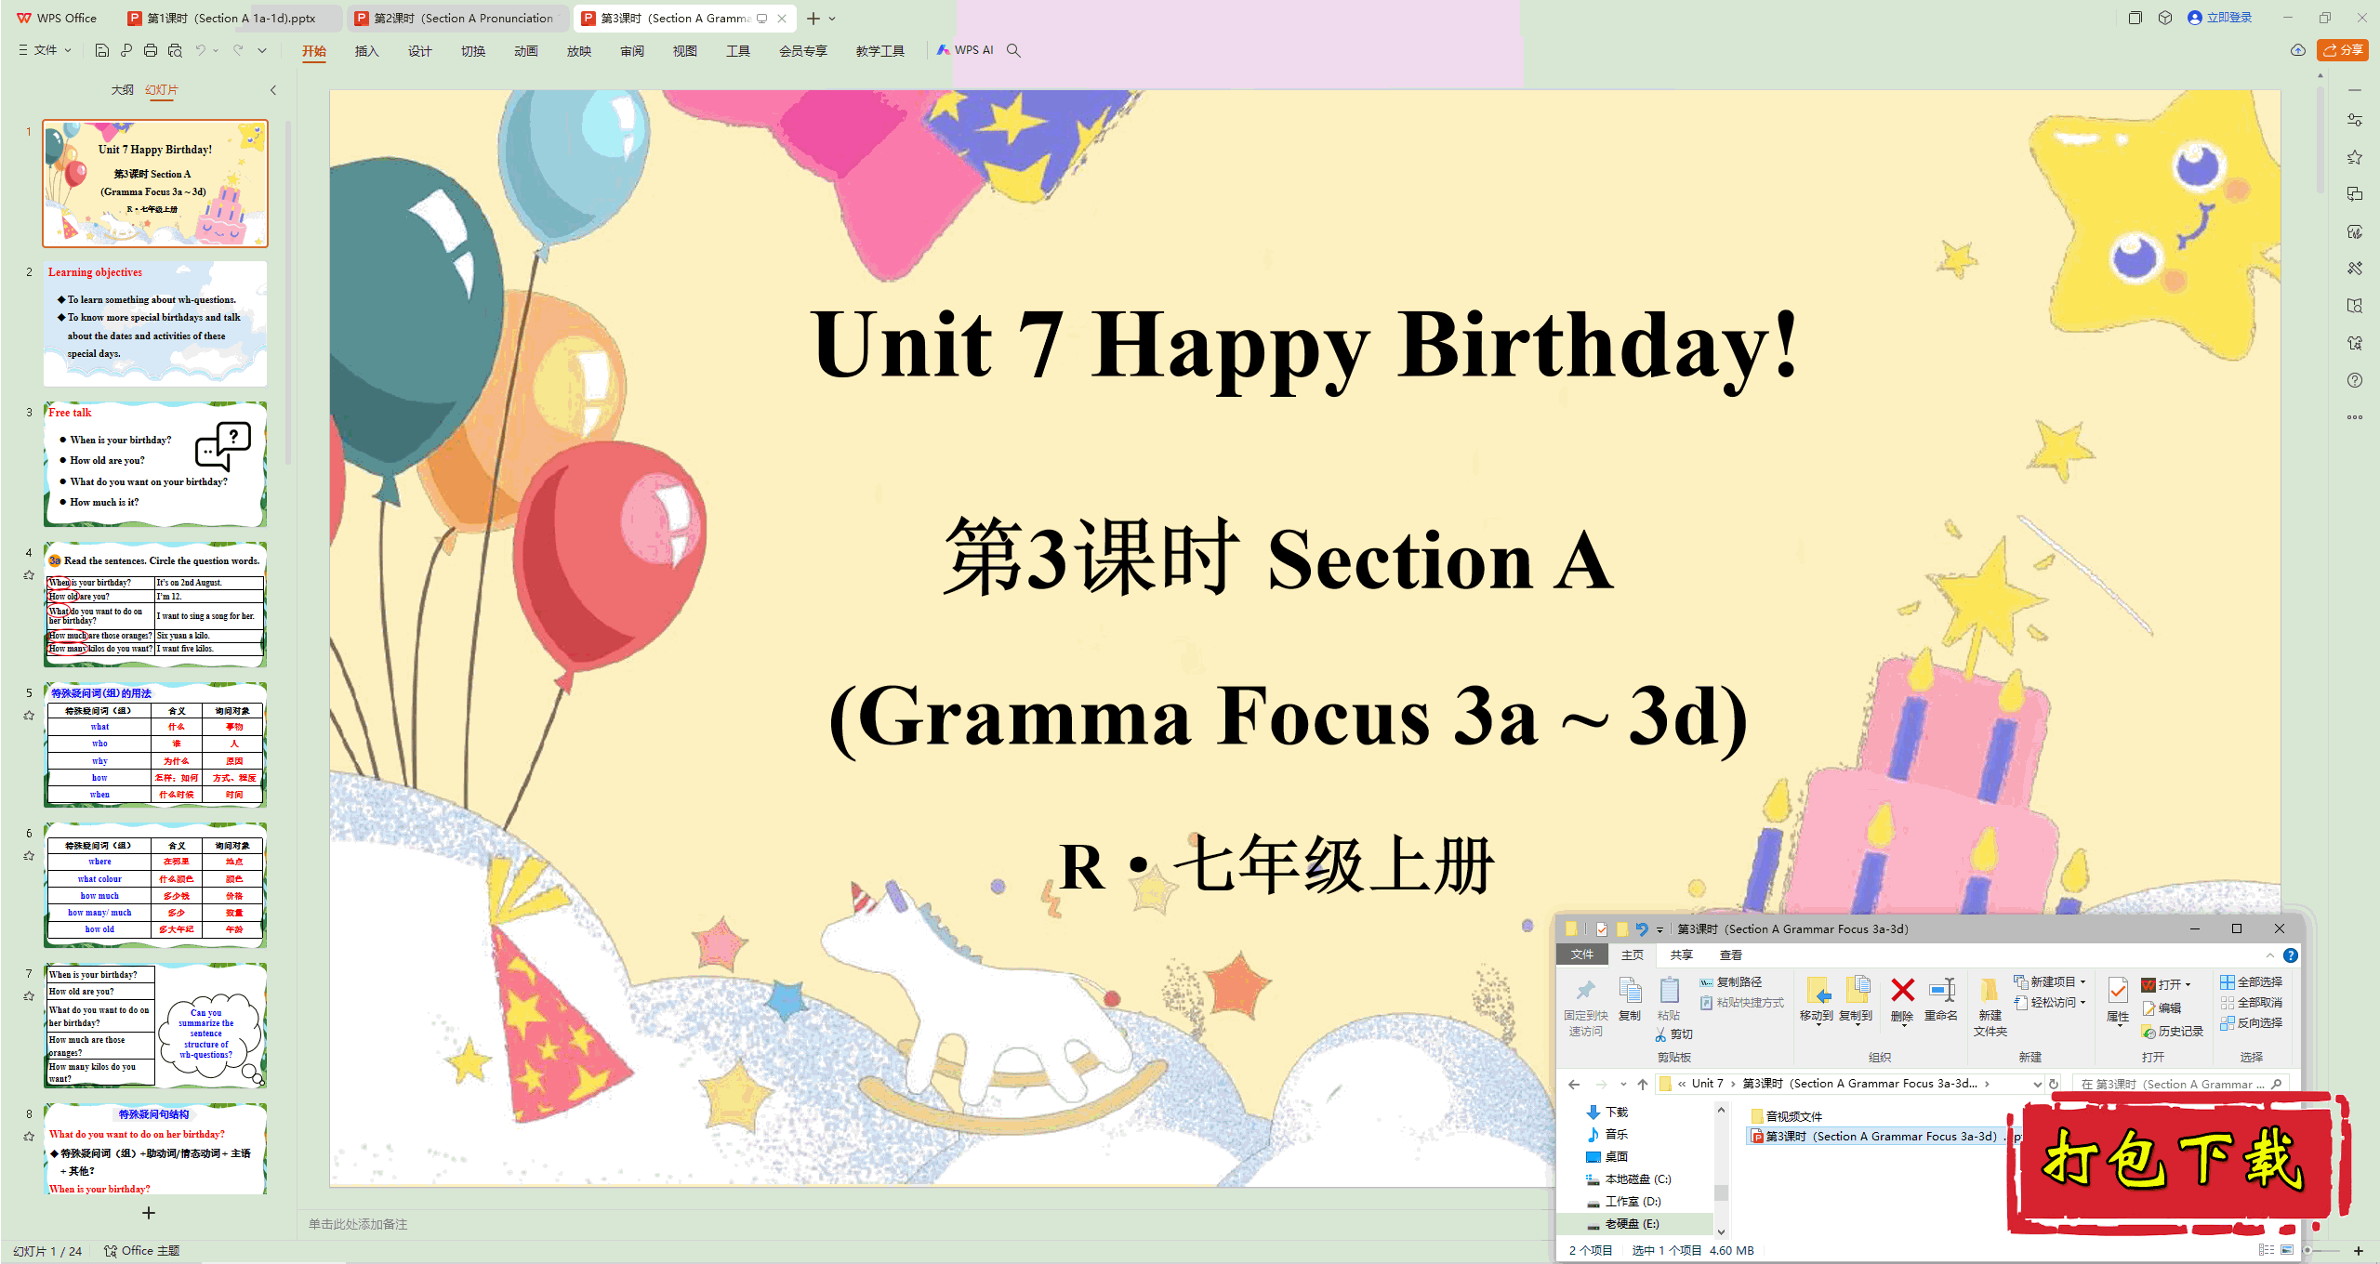The height and width of the screenshot is (1264, 2380).
Task: Toggle the star marker beside slide 7 thumbnail
Action: tap(29, 996)
